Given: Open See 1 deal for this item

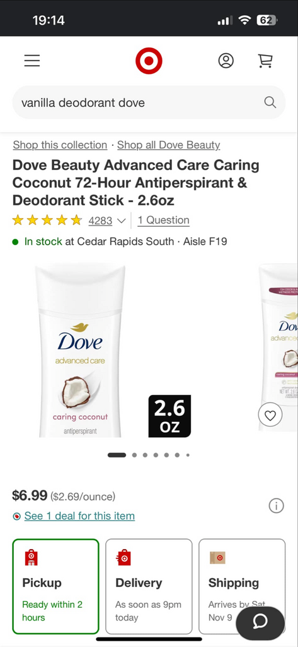Looking at the screenshot, I should tap(79, 516).
